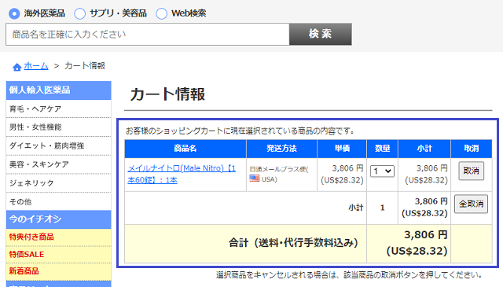
Task: Click the home icon in breadcrumb
Action: (x=17, y=67)
